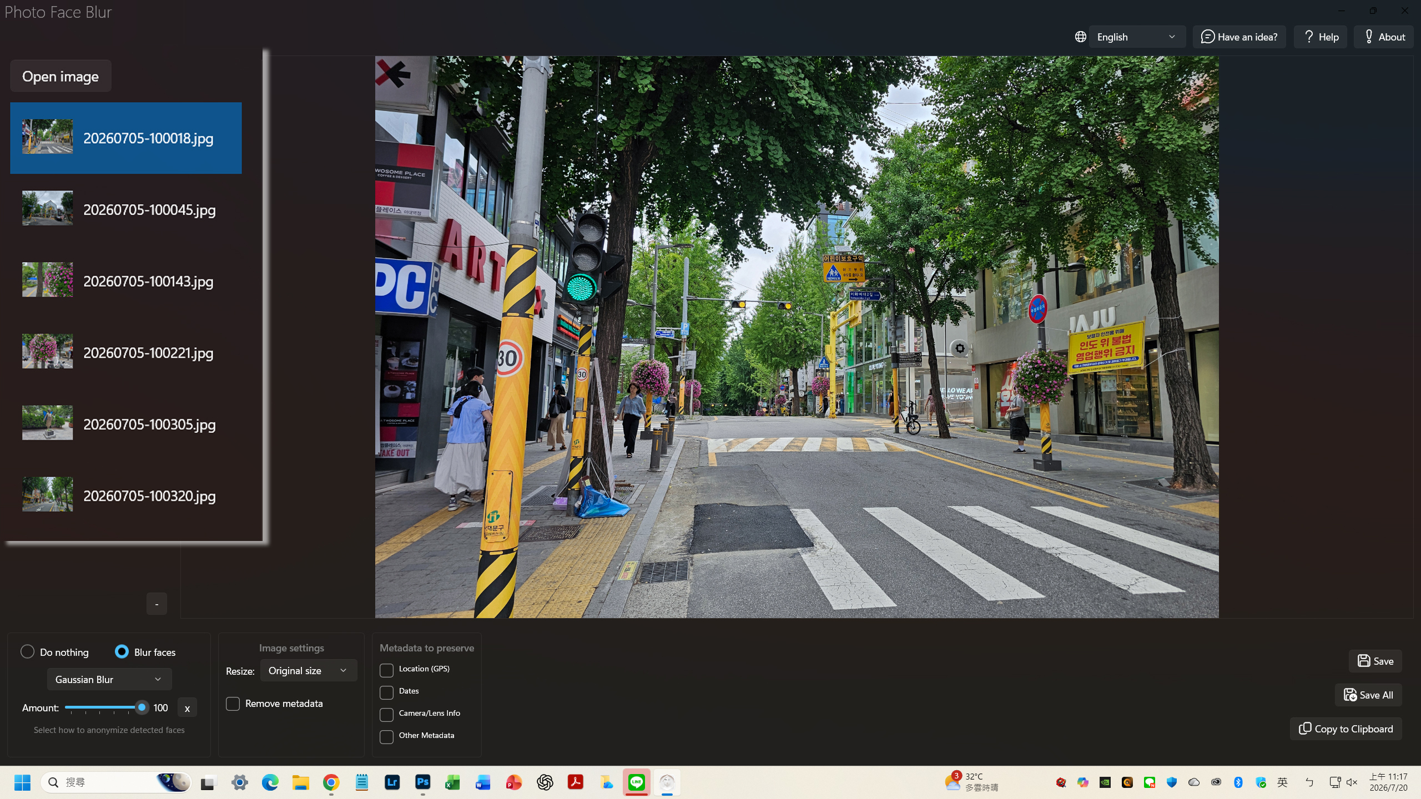Click the globe language icon
This screenshot has width=1421, height=799.
pyautogui.click(x=1080, y=37)
